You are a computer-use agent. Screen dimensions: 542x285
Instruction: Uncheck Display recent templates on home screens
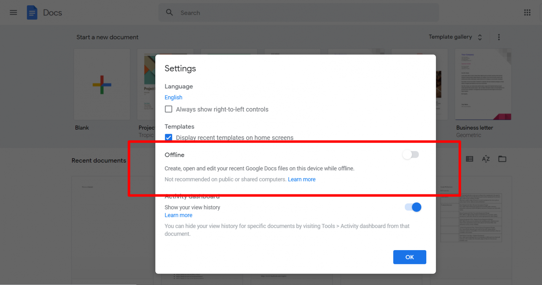[x=168, y=137]
